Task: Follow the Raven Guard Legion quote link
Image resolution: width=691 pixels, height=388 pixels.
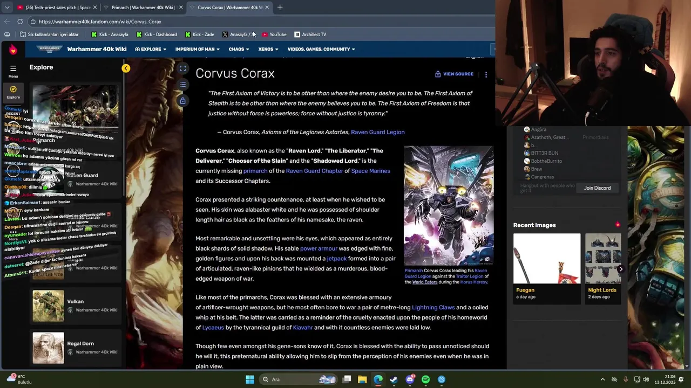Action: tap(377, 132)
